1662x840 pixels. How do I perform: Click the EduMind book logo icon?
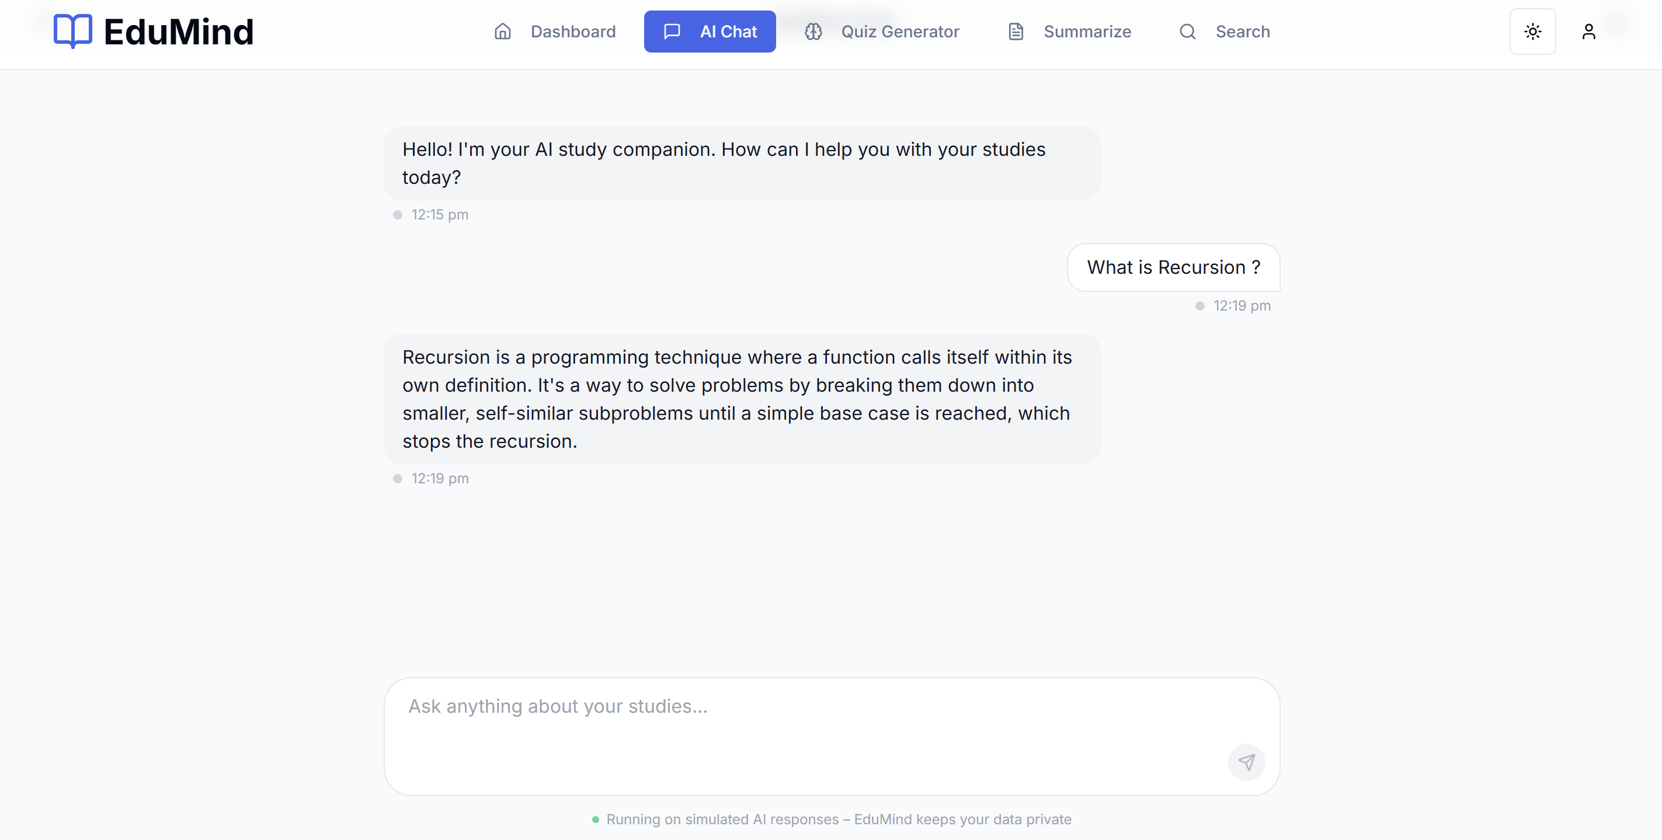[72, 31]
